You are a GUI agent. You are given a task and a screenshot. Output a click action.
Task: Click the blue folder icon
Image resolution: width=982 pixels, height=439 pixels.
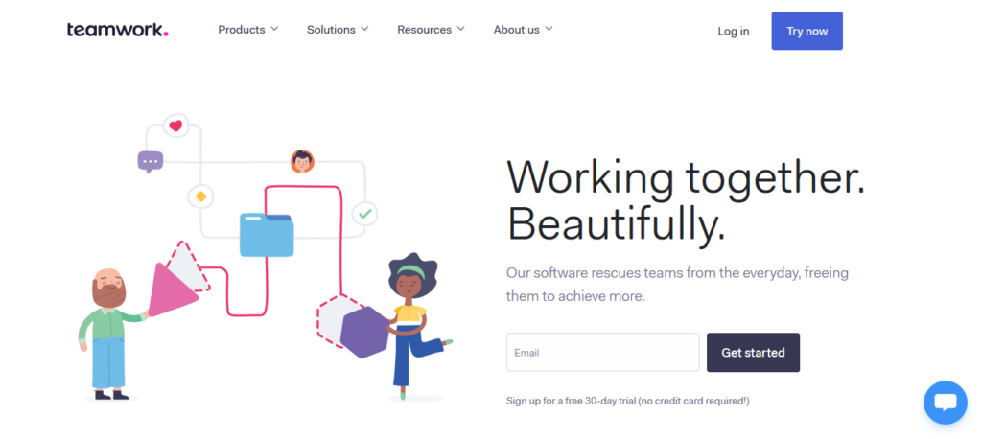(267, 235)
